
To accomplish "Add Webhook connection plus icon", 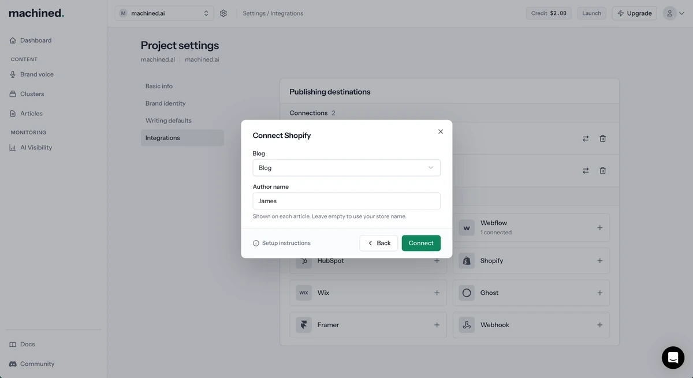I will coord(599,325).
